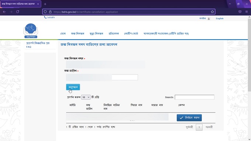Image resolution: width=251 pixels, height=141 pixels.
Task: Open the নোটিশ বোর্ড menu
Action: 131,34
